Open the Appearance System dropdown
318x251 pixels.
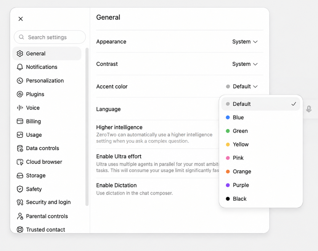point(245,42)
